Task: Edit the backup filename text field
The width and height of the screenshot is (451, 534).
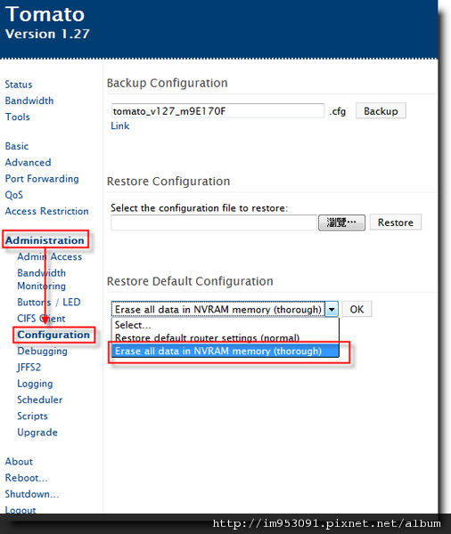Action: (x=217, y=111)
